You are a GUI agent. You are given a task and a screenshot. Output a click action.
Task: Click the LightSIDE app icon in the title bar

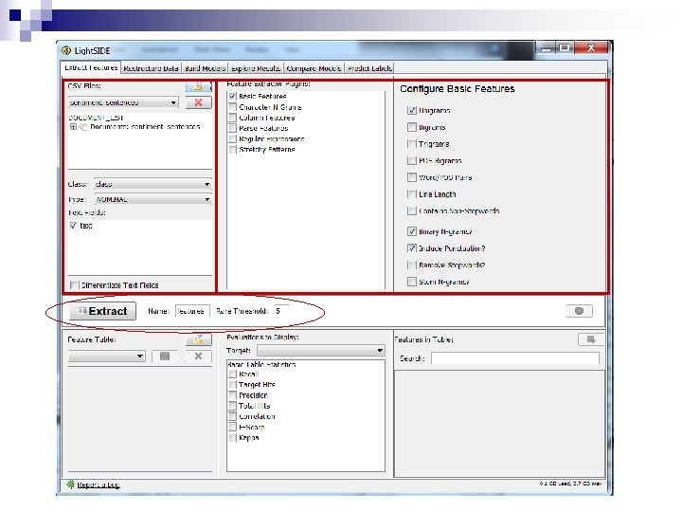pos(66,50)
